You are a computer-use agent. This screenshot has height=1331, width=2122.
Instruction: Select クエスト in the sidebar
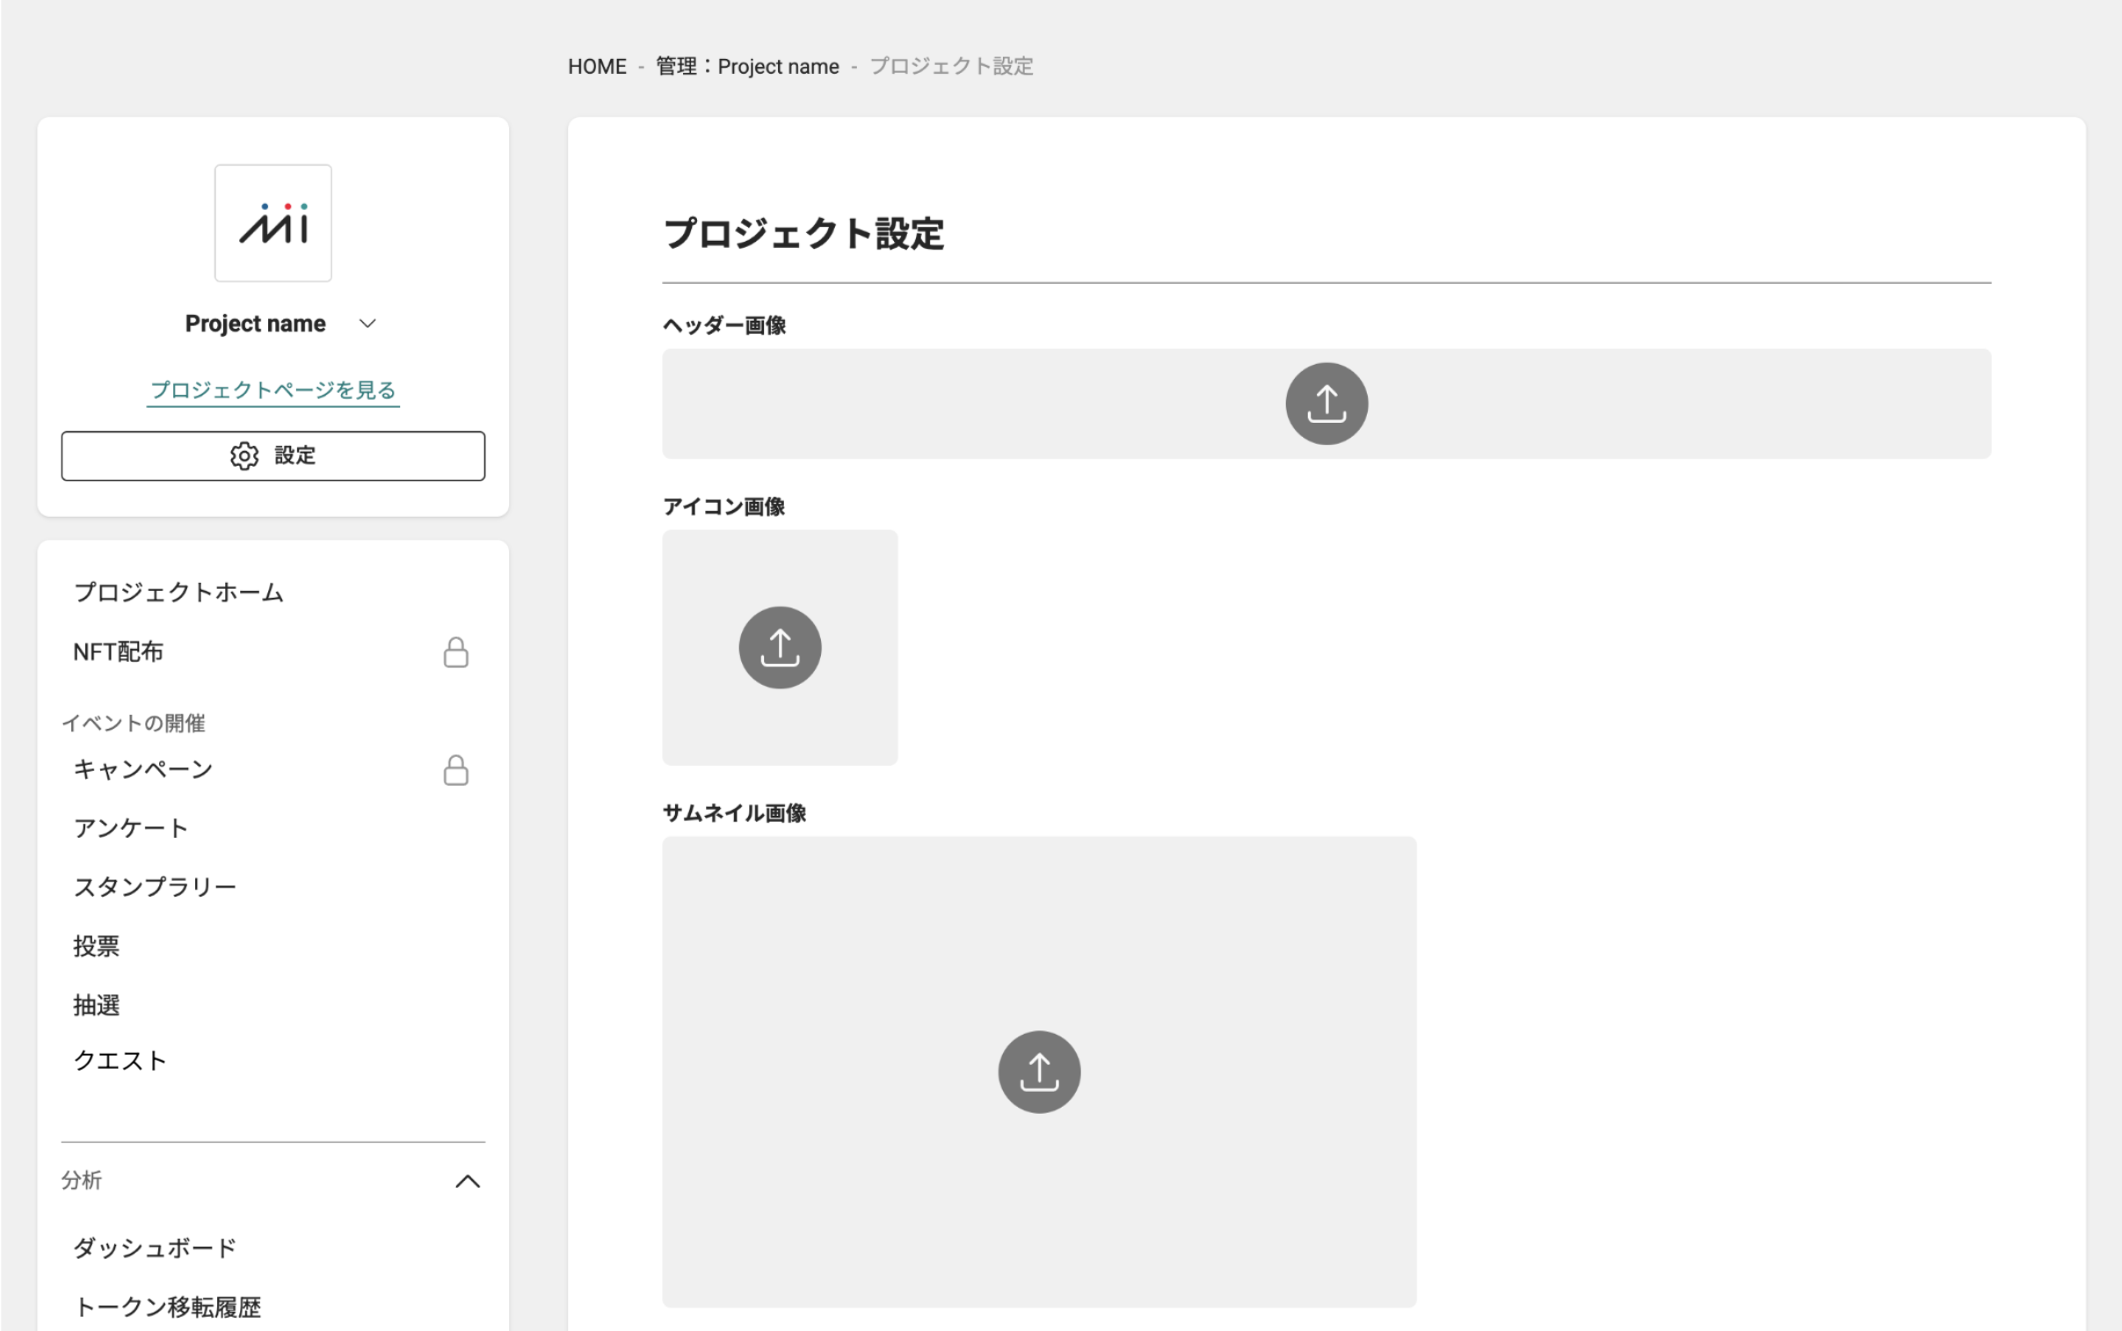tap(120, 1061)
